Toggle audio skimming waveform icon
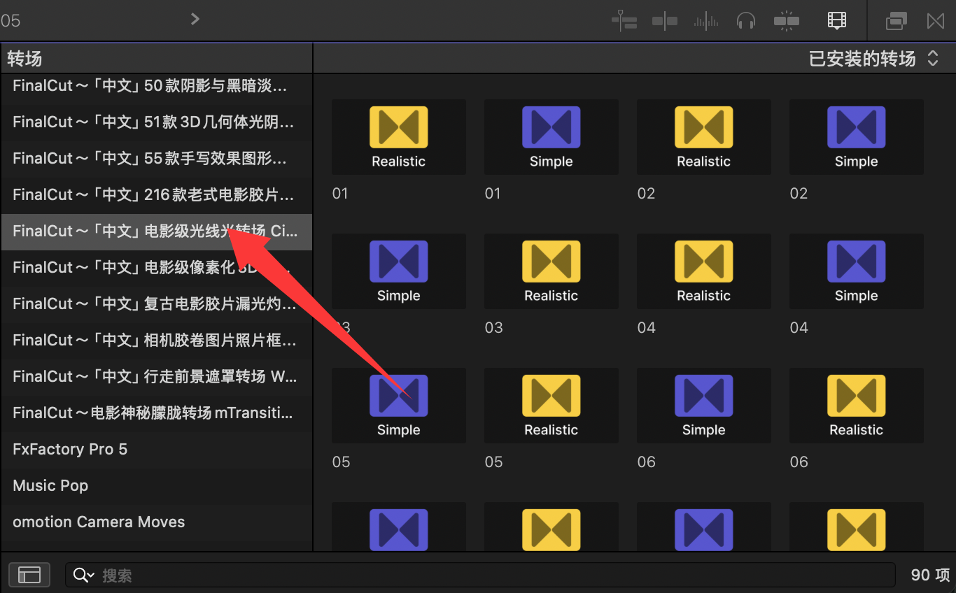956x593 pixels. (705, 21)
